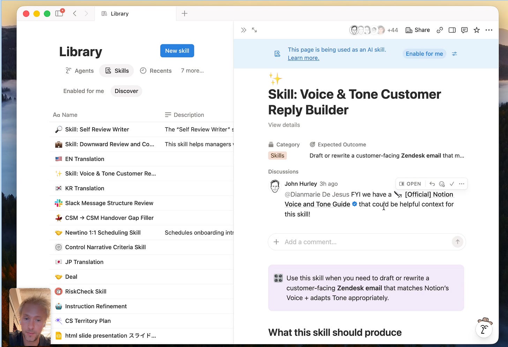Image resolution: width=508 pixels, height=347 pixels.
Task: Open the page more options menu
Action: (489, 30)
